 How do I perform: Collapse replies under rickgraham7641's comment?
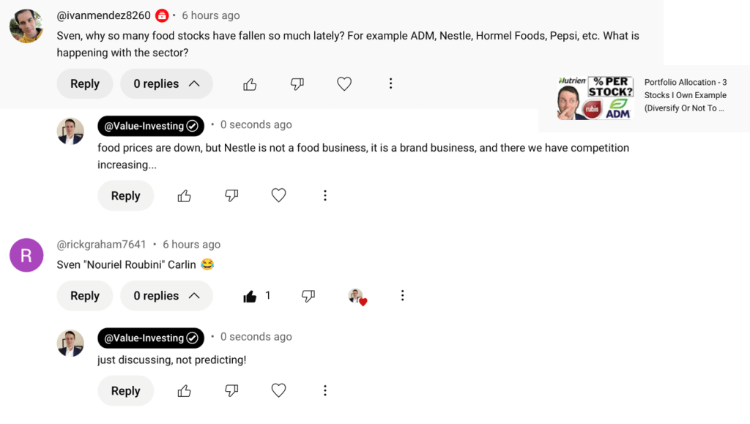(166, 296)
